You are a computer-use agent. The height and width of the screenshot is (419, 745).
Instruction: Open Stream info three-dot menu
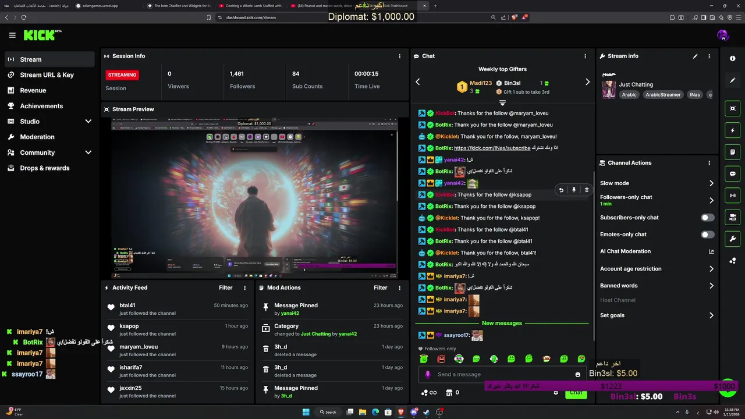pos(709,56)
